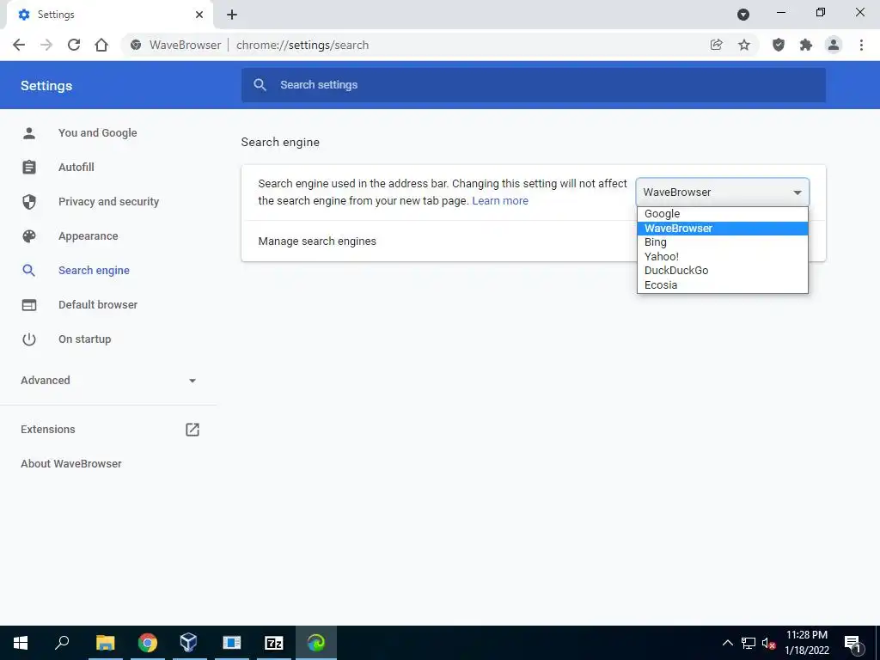Collapse the WaveBrowser search engine dropdown
The height and width of the screenshot is (660, 880).
coord(722,192)
